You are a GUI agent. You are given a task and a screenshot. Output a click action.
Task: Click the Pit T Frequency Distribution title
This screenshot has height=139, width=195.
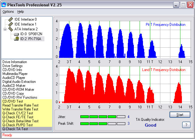click(165, 25)
